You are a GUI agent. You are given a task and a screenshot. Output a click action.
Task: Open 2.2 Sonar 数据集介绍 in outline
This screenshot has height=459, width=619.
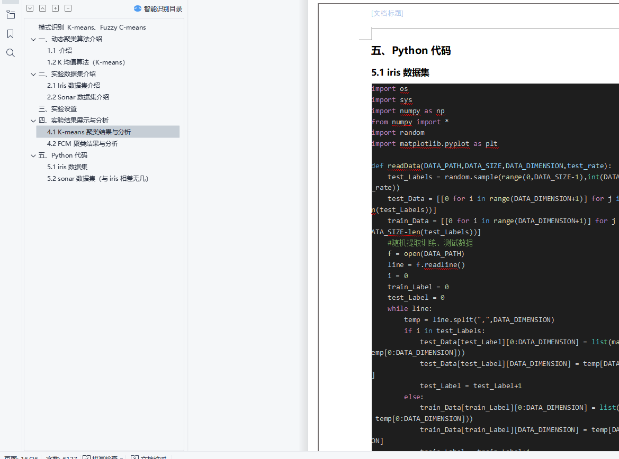tap(78, 97)
